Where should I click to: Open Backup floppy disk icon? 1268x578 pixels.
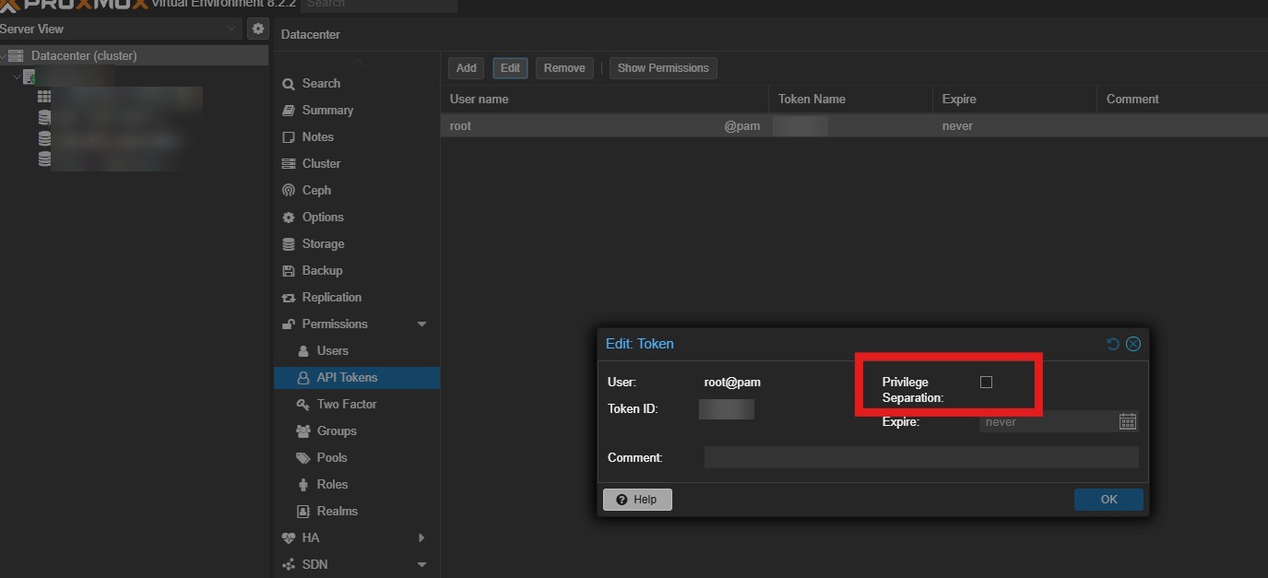(289, 271)
